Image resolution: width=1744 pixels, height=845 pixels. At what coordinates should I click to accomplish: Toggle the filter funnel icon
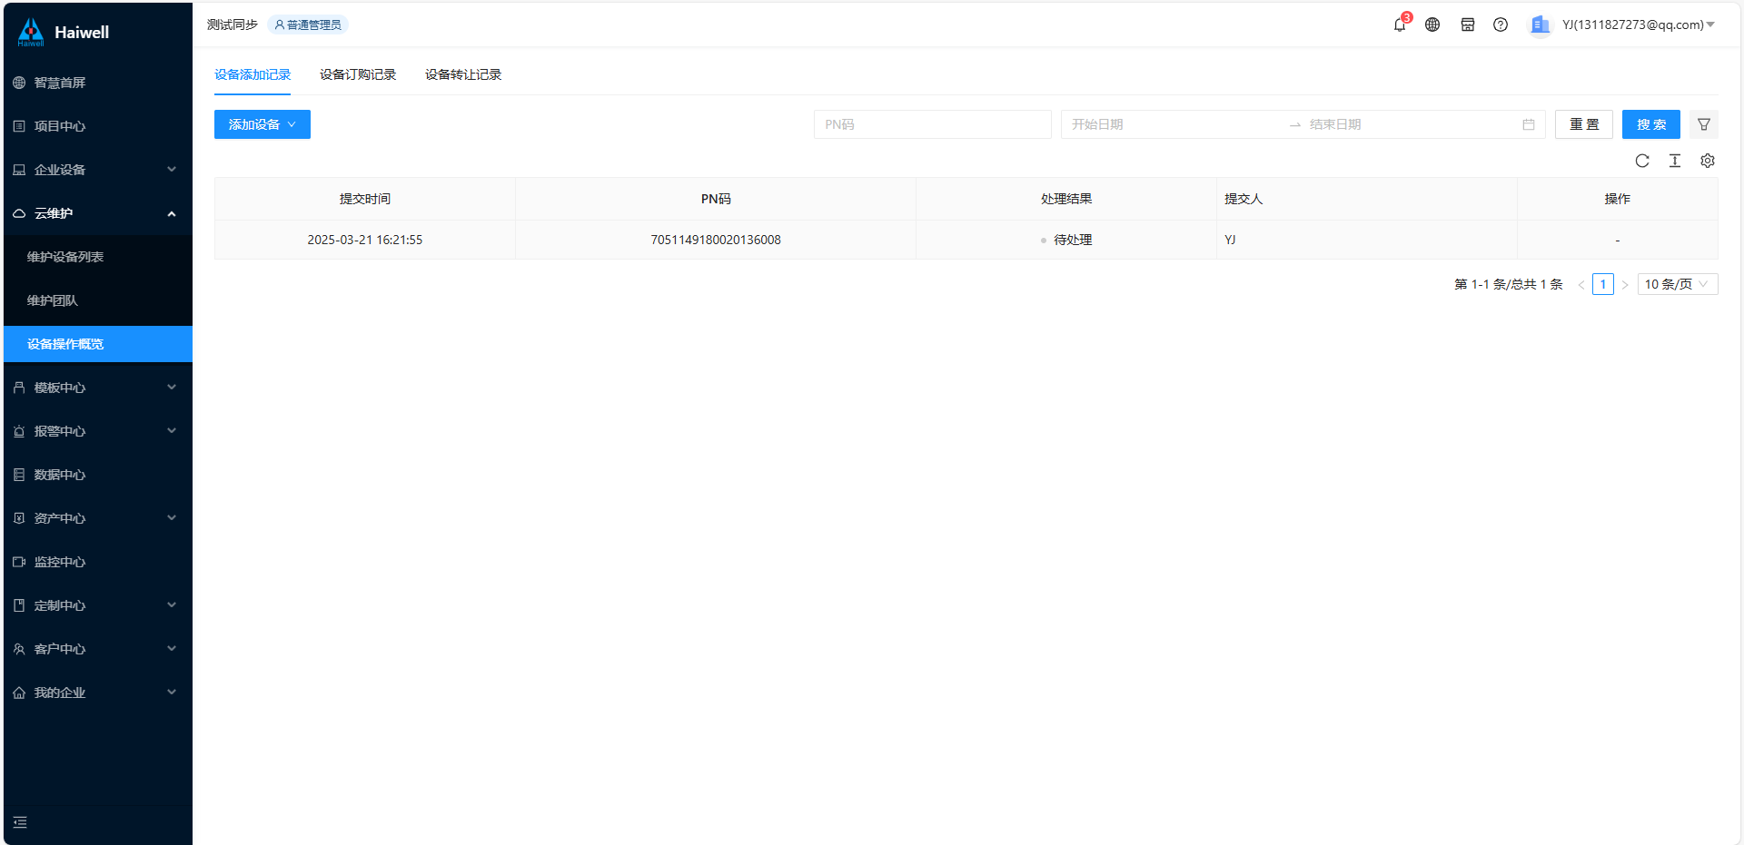[1704, 124]
